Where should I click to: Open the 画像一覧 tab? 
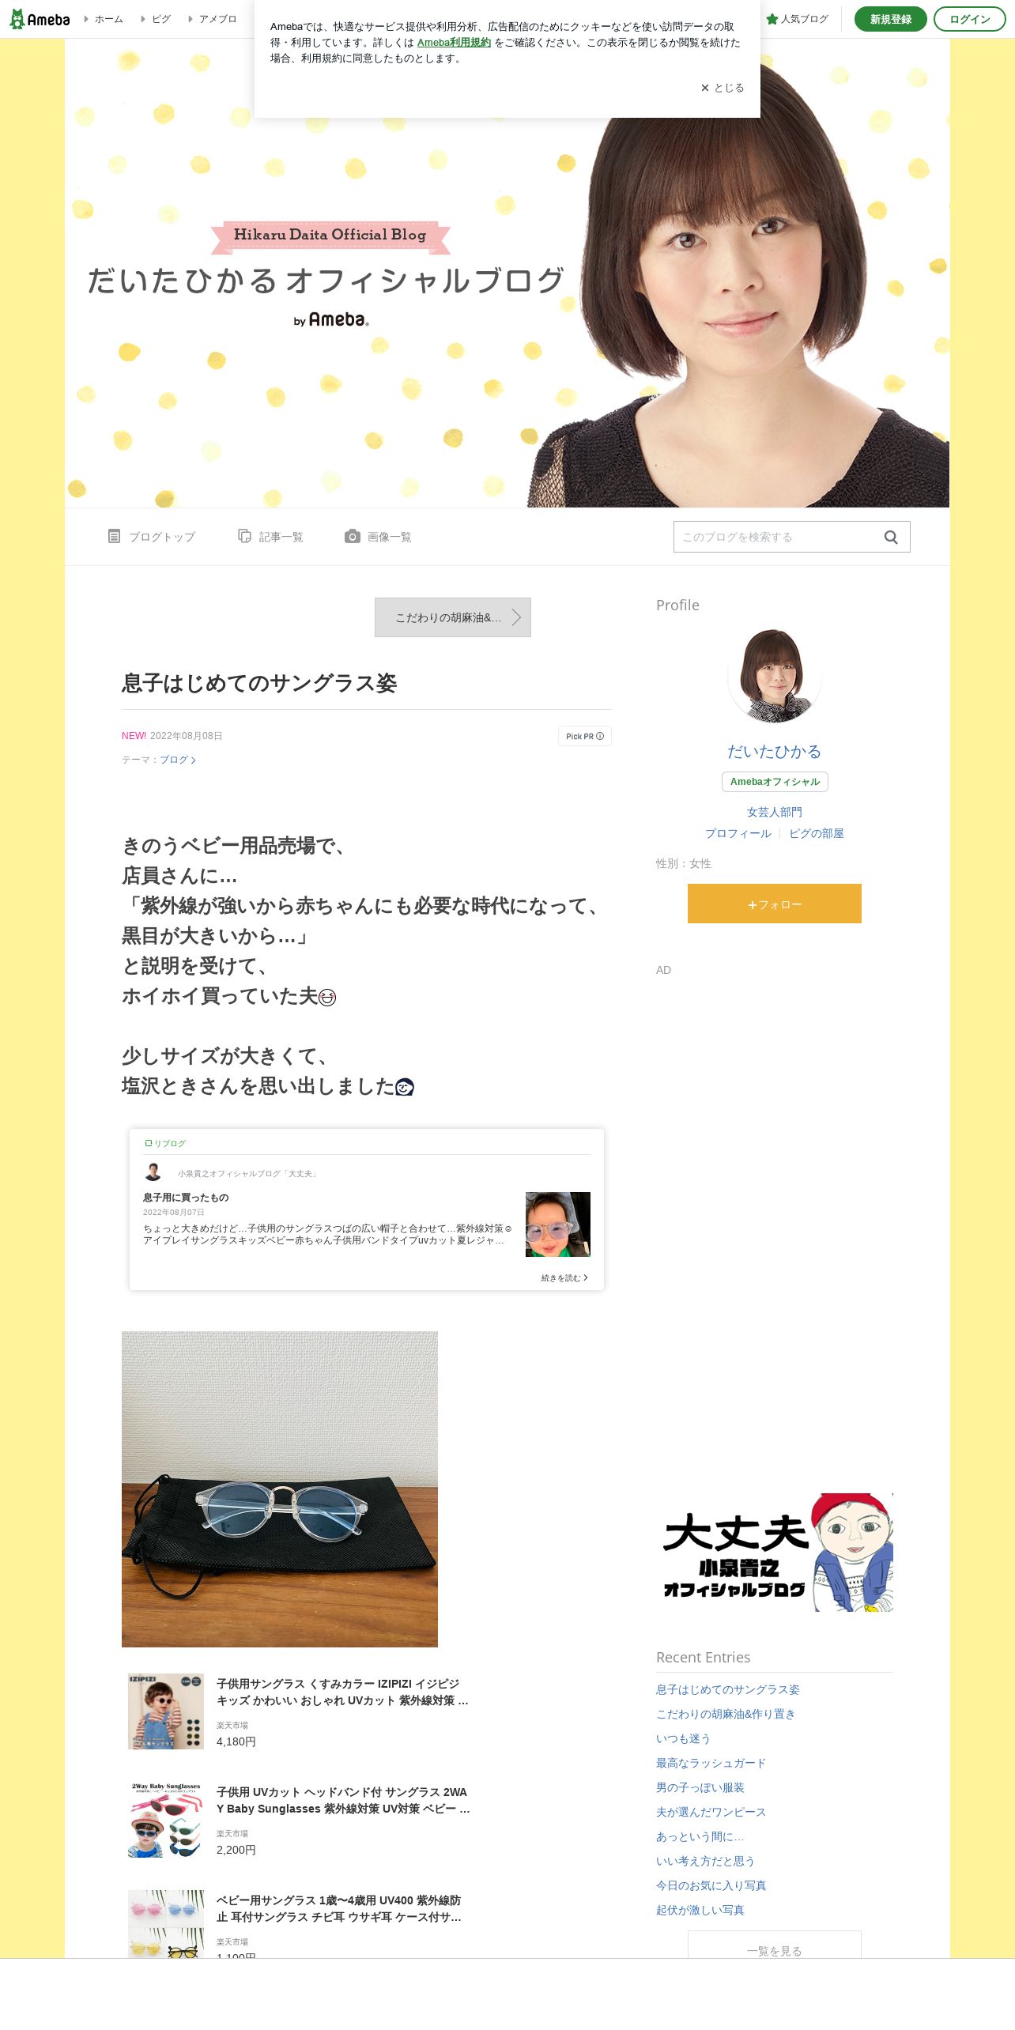tap(378, 537)
